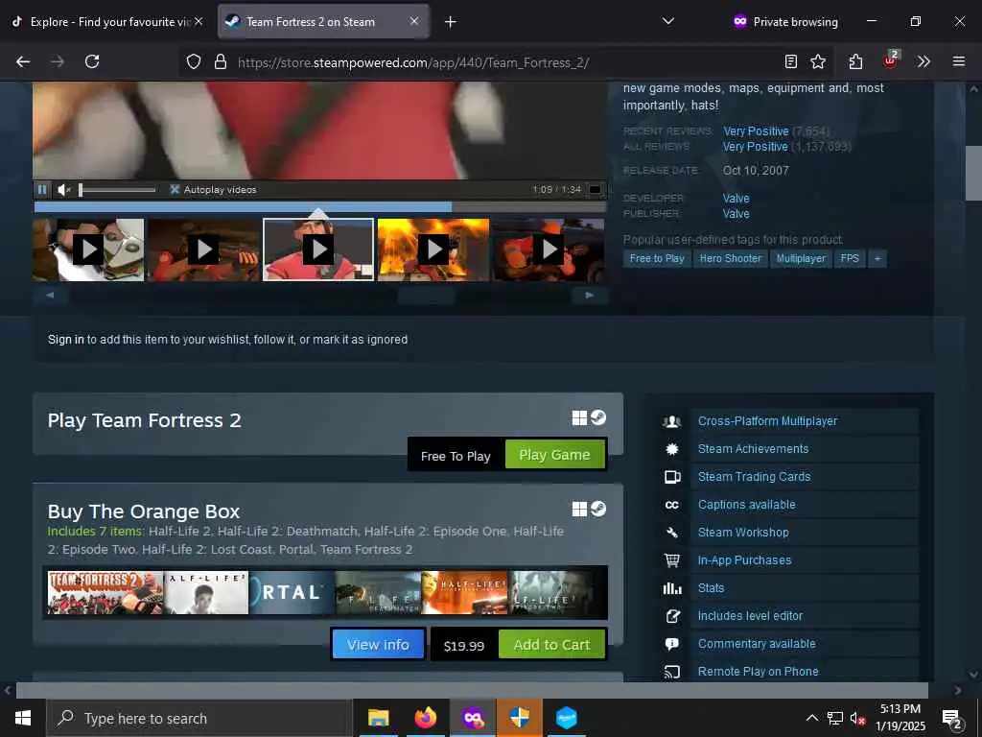Open the notification center icon
Image resolution: width=982 pixels, height=737 pixels.
click(952, 718)
